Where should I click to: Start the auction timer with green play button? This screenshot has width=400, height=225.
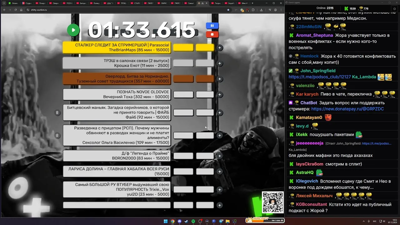pos(73,30)
